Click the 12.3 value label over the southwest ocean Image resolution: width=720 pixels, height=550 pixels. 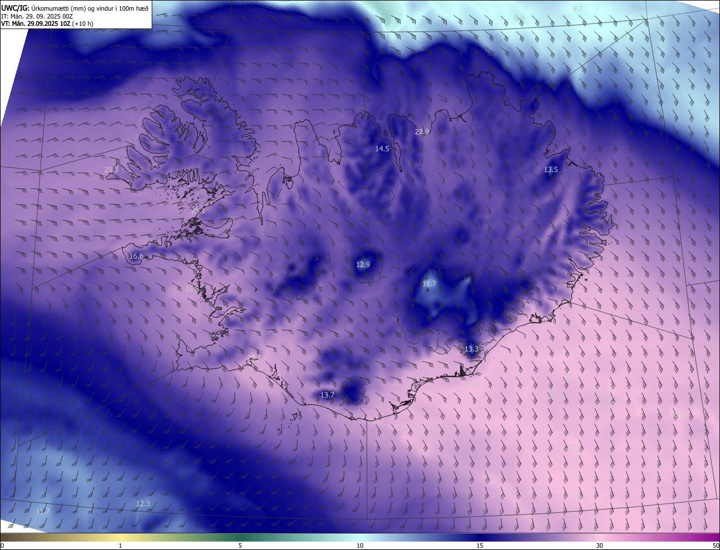click(x=143, y=504)
